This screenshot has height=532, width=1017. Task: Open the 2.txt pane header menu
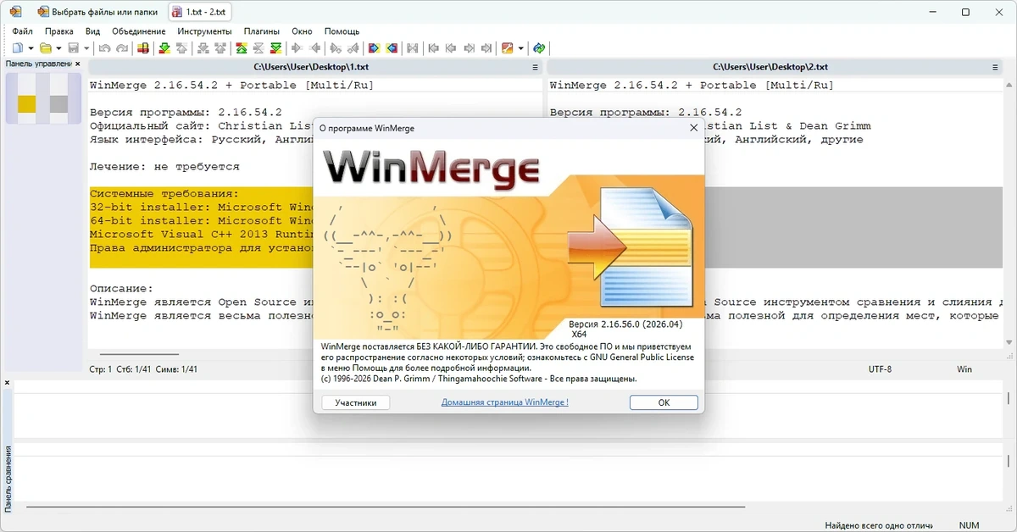[996, 67]
